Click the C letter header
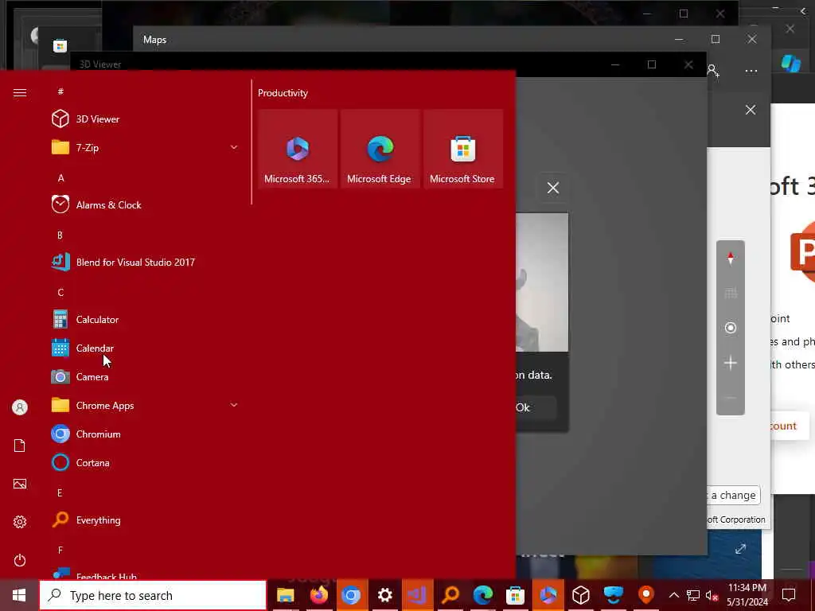This screenshot has height=611, width=815. 60,293
